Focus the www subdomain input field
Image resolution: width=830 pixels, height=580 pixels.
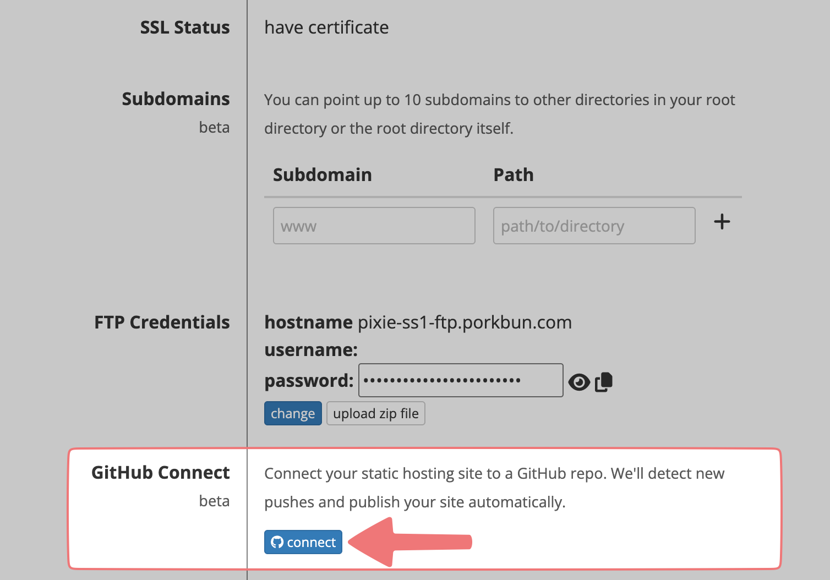point(374,226)
